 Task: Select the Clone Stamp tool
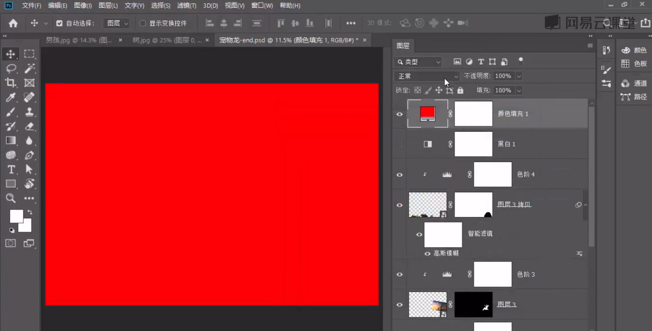(29, 112)
